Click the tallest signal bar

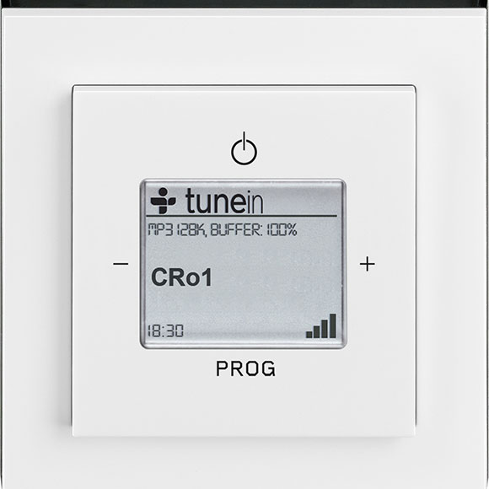click(x=333, y=326)
